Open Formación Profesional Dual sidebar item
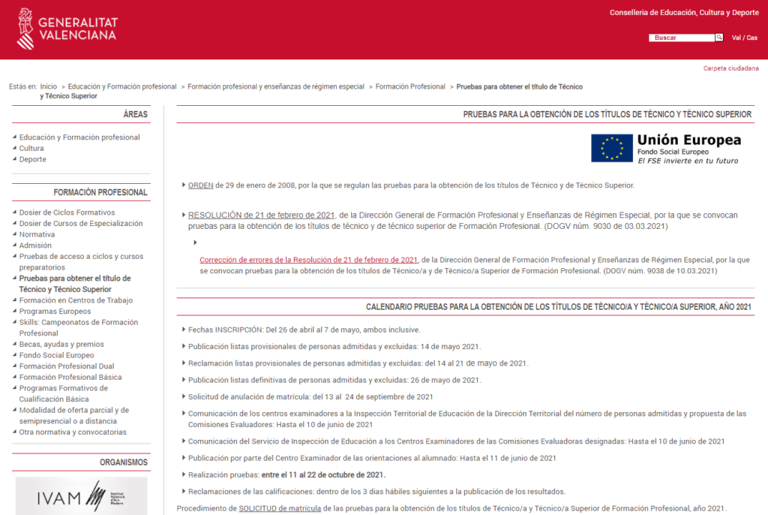 click(67, 366)
